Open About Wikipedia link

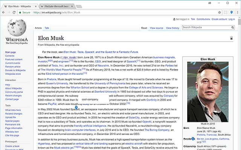tap(13, 88)
